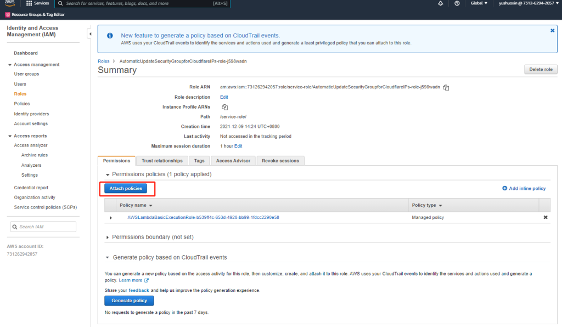Collapse the IAM side navigation panel
The height and width of the screenshot is (327, 562).
(89, 35)
